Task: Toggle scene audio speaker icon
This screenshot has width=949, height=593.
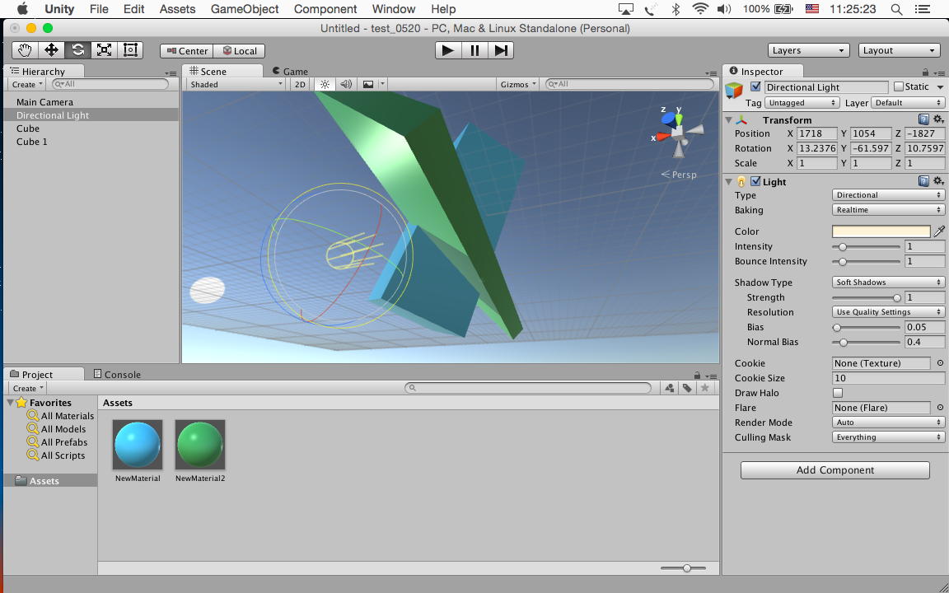Action: click(x=346, y=84)
